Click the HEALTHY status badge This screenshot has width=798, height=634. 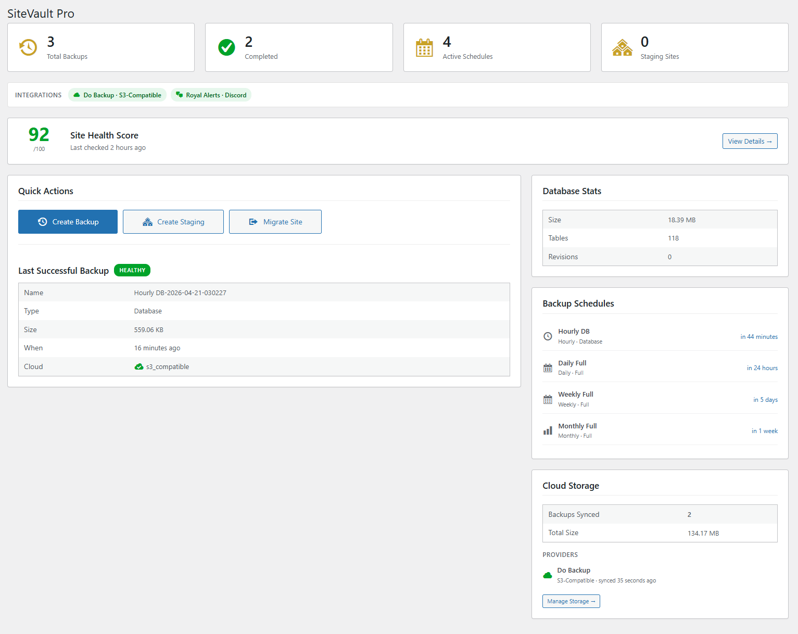pyautogui.click(x=132, y=270)
